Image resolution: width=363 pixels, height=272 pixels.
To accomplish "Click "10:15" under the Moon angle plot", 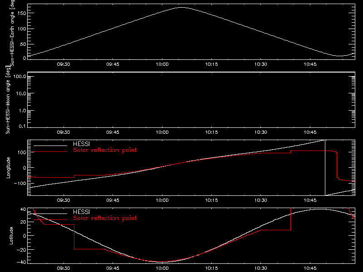I will [x=211, y=132].
